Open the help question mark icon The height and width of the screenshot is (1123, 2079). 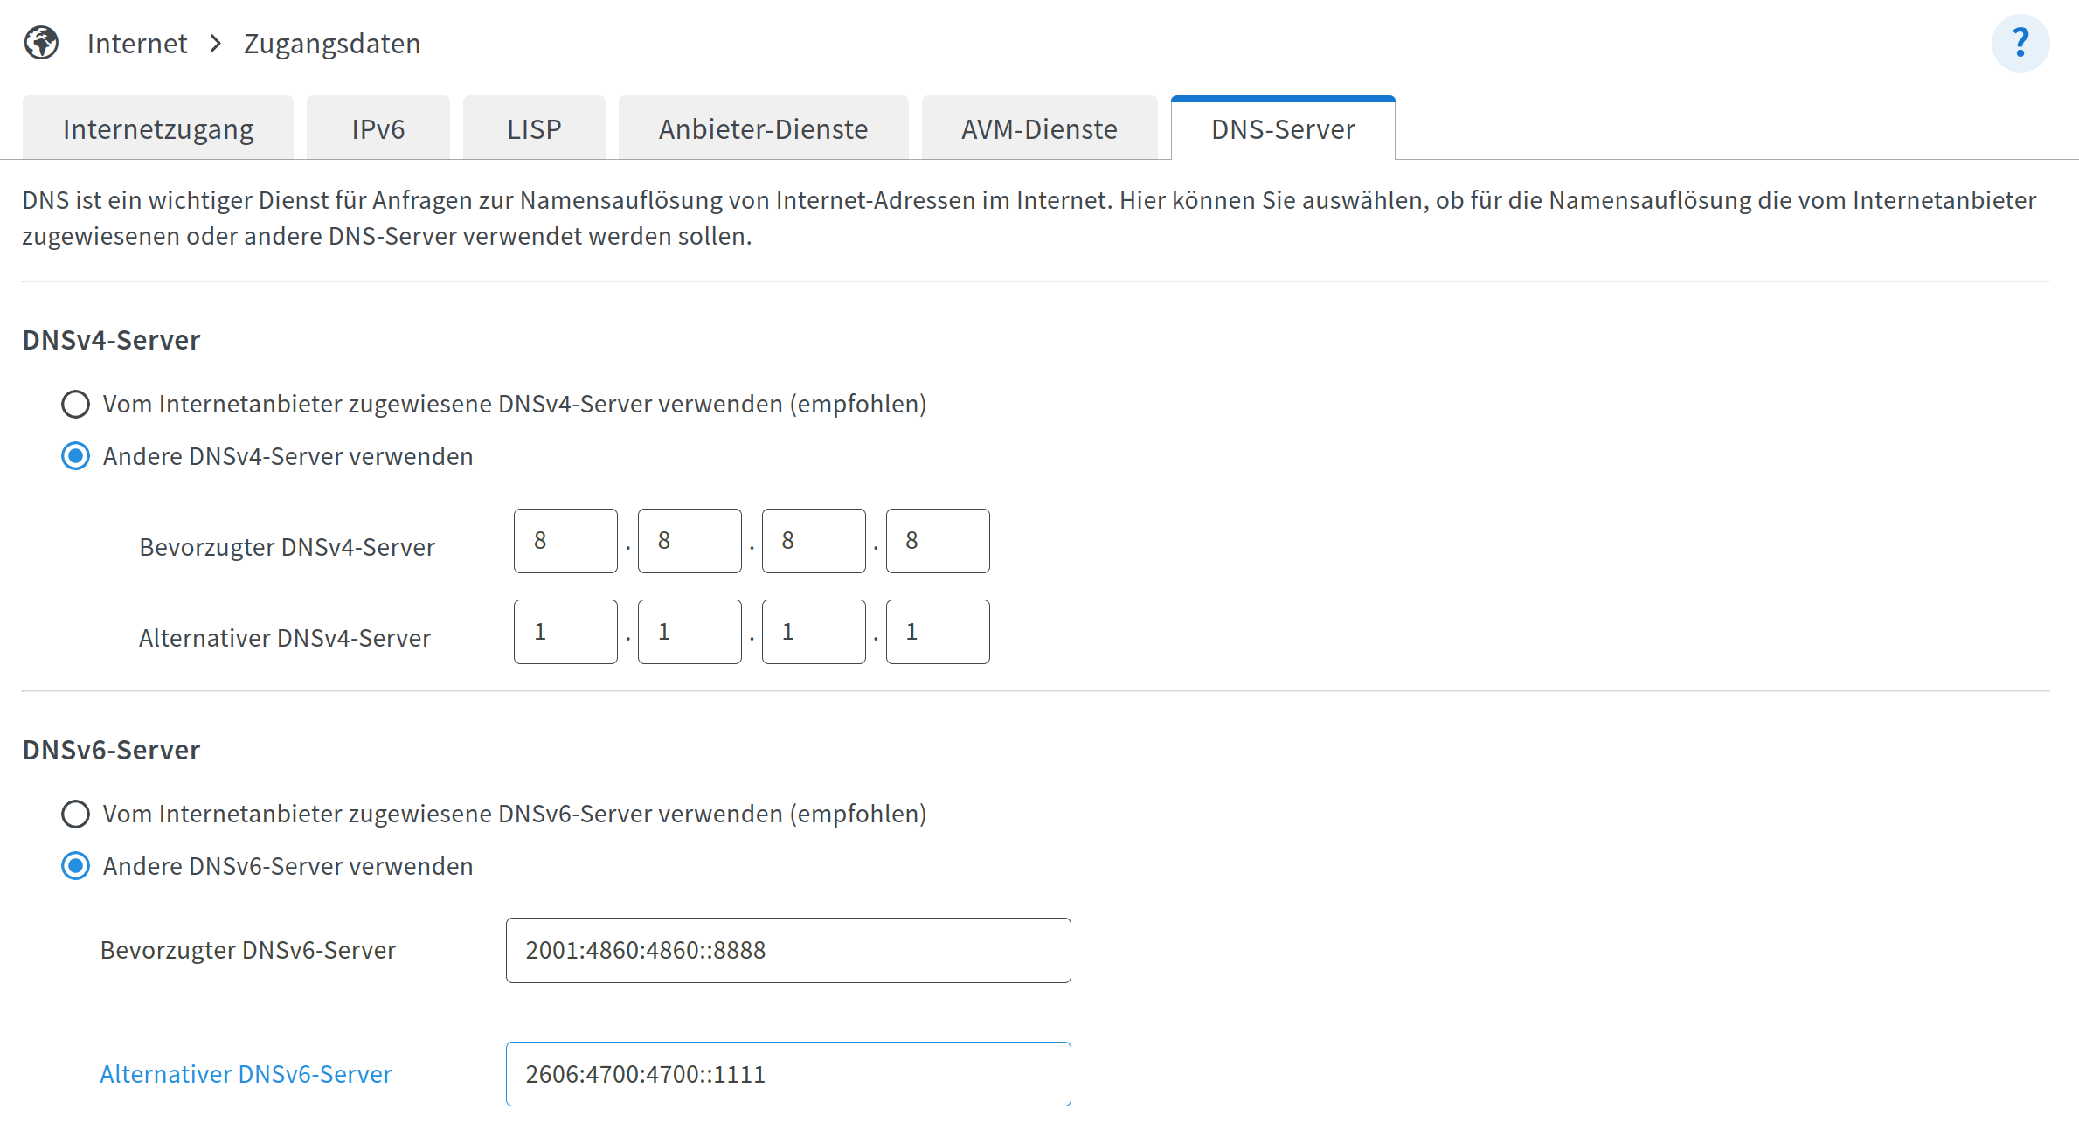[x=2020, y=43]
